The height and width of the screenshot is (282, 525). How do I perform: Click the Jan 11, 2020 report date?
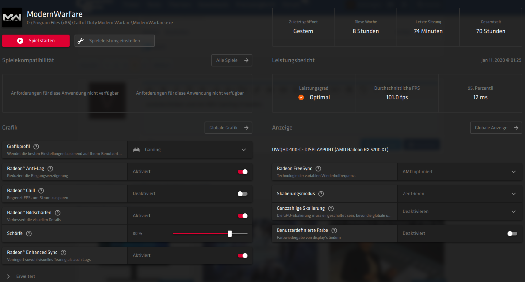pos(501,60)
